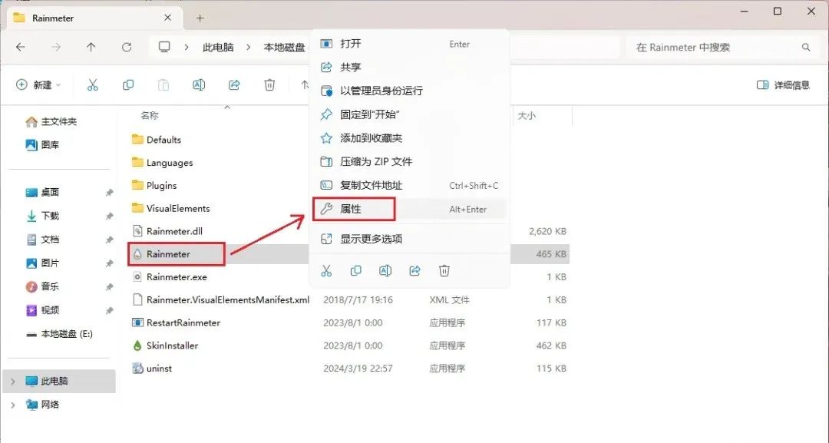Viewport: 829px width, 443px height.
Task: Refresh the current folder view
Action: point(127,47)
